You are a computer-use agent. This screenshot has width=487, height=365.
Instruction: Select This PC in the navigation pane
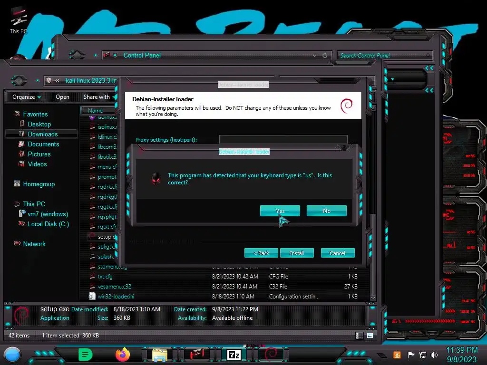click(x=34, y=204)
